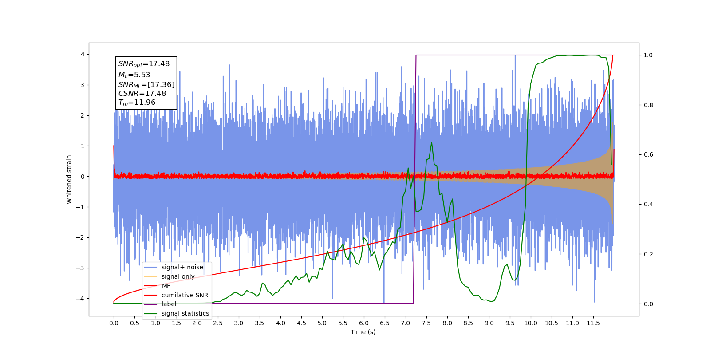Click the Mc=5.53 annotation text
This screenshot has height=355, width=710.
tap(134, 75)
